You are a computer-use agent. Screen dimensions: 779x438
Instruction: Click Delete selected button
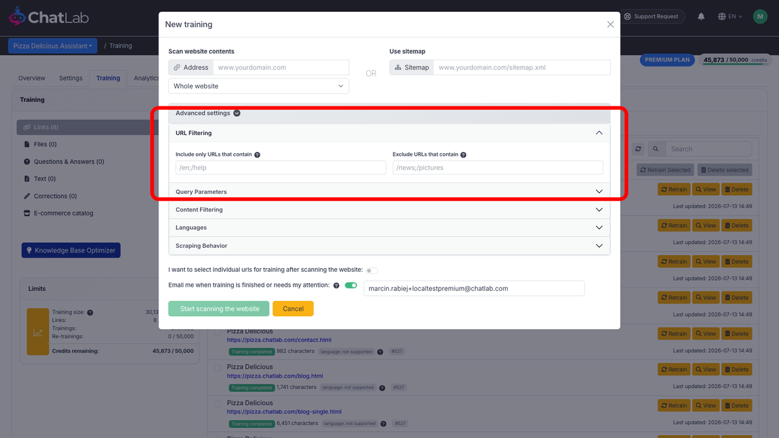(x=724, y=170)
